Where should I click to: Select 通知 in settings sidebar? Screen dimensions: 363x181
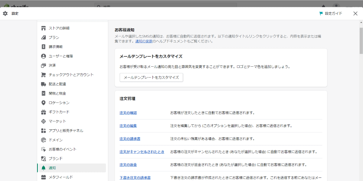[72, 168]
